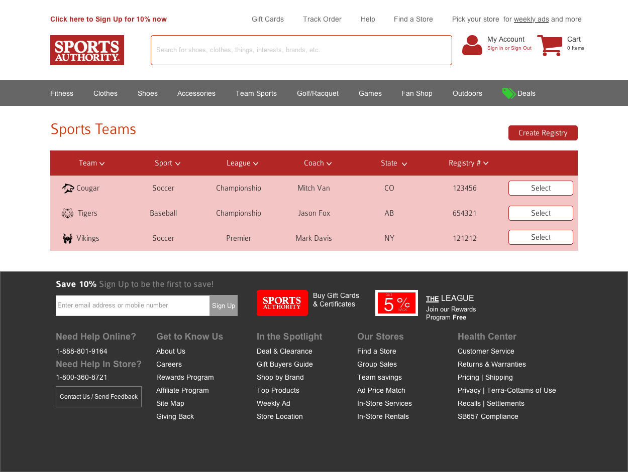Click the Sports Authority header logo
Screen dimensions: 628x472
click(87, 50)
